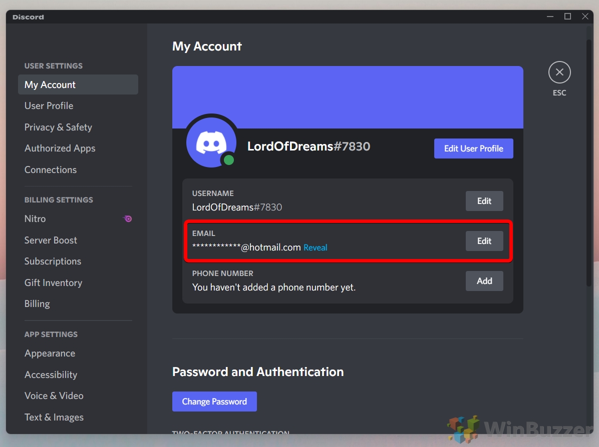Image resolution: width=599 pixels, height=447 pixels.
Task: Click the blue profile banner
Action: [348, 97]
